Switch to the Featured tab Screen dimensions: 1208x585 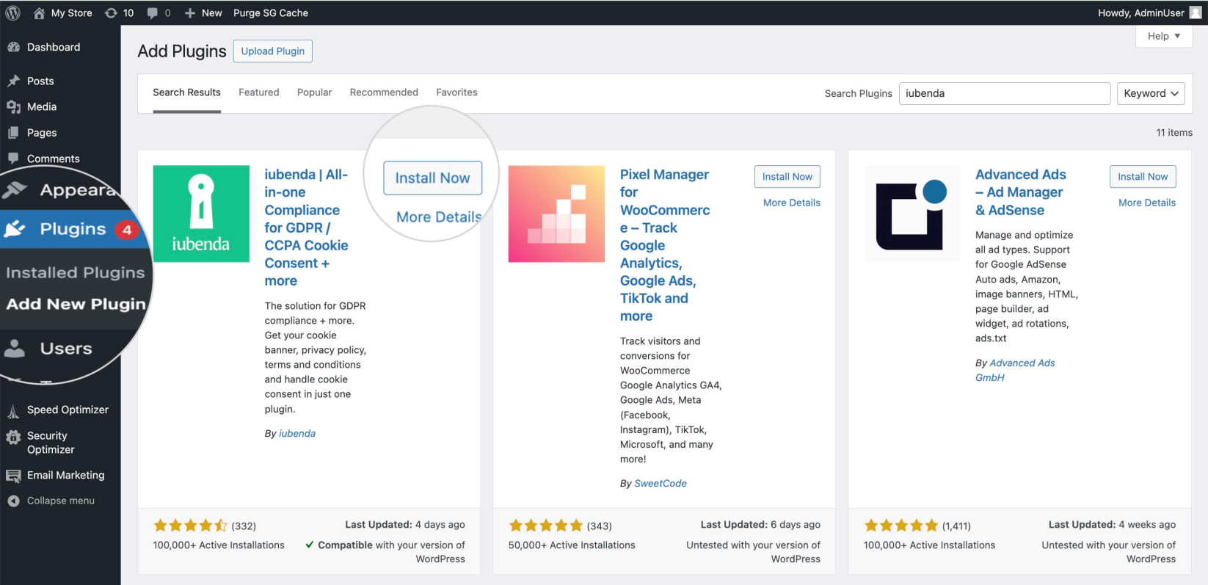tap(259, 92)
